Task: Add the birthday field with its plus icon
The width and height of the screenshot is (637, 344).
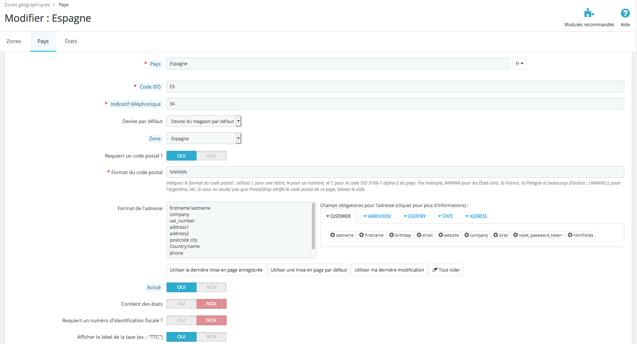Action: pyautogui.click(x=392, y=235)
